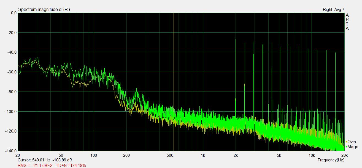This screenshot has height=168, width=362.
Task: Click the '-120.0' y-axis tick label
Action: pyautogui.click(x=11, y=131)
